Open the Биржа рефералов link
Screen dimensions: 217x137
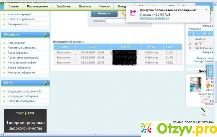(19, 68)
